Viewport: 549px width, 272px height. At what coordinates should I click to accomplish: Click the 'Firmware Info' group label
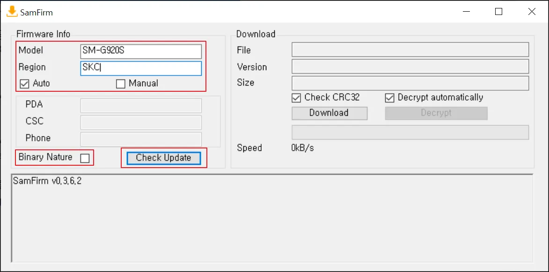click(x=44, y=34)
